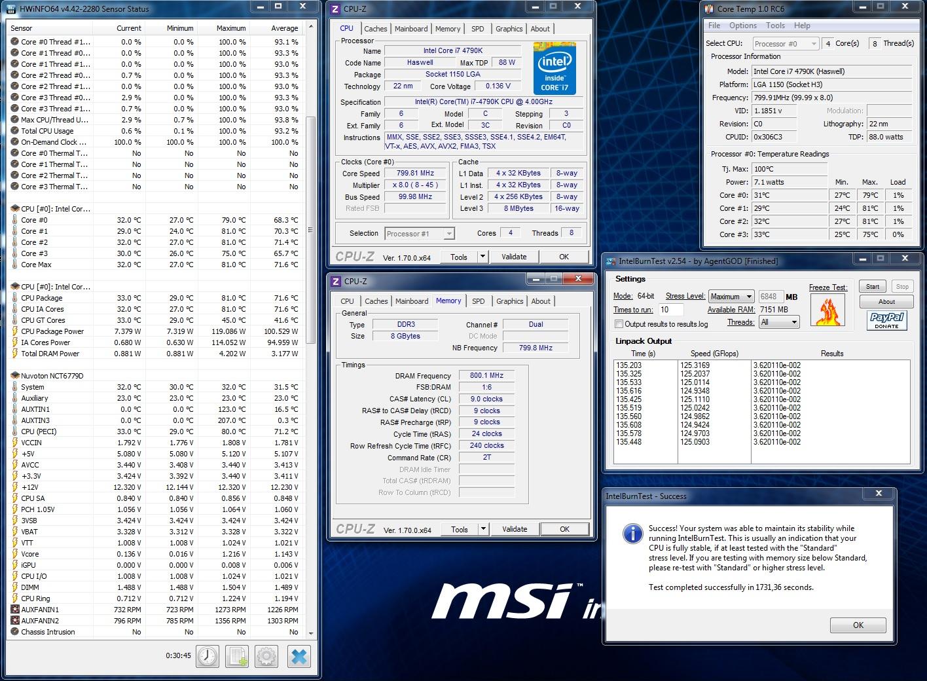Click the Sensor column header in HWiNFO
Image resolution: width=927 pixels, height=681 pixels.
(x=50, y=28)
